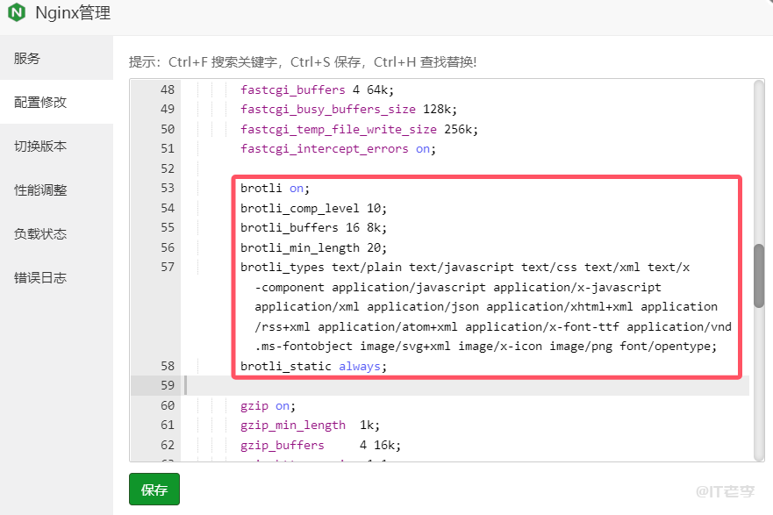Switch to the 配置修改 tab
The width and height of the screenshot is (773, 515).
(x=40, y=102)
